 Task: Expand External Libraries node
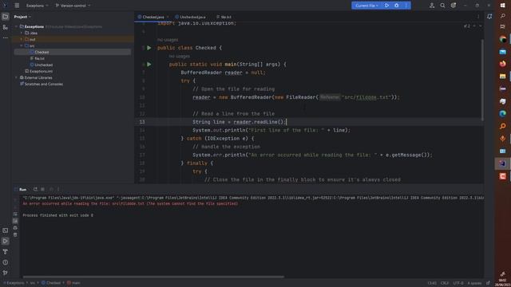[x=16, y=78]
